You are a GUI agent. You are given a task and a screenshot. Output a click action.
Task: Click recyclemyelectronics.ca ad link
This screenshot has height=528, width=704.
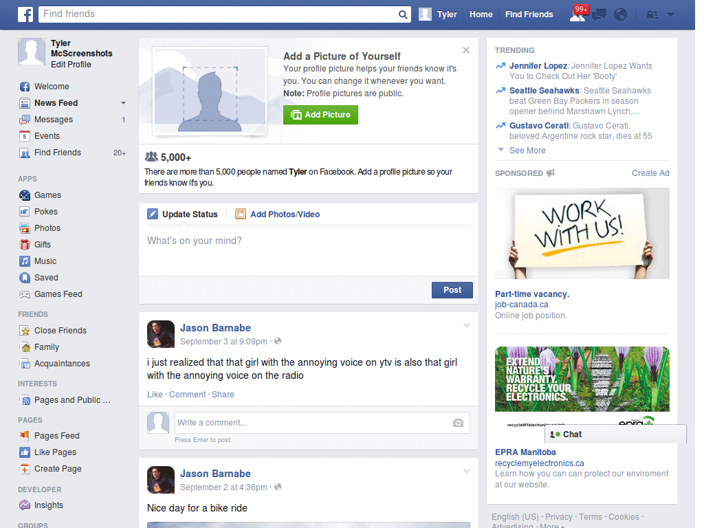[539, 463]
